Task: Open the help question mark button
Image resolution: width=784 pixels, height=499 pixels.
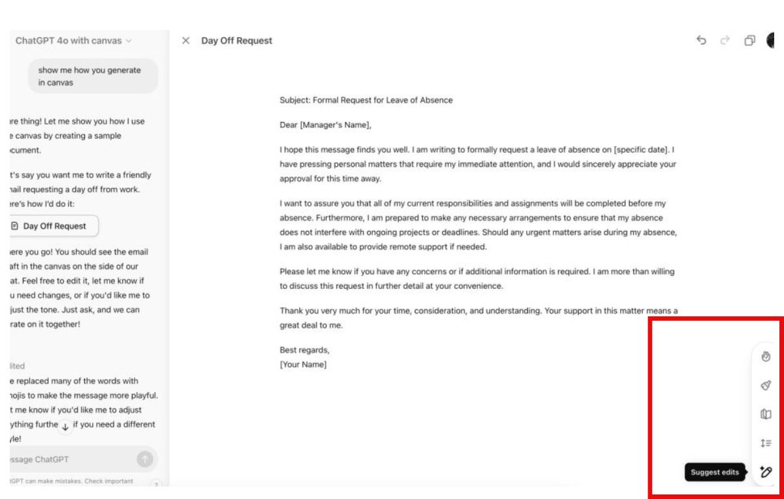Action: point(156,484)
